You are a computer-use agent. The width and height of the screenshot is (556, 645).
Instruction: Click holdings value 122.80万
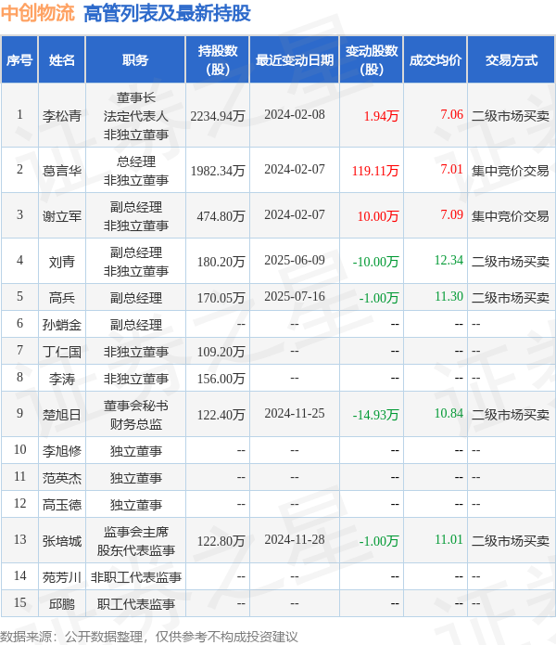221,541
